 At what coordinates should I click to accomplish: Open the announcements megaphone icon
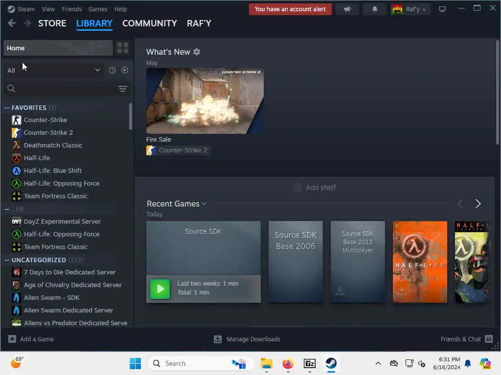347,9
